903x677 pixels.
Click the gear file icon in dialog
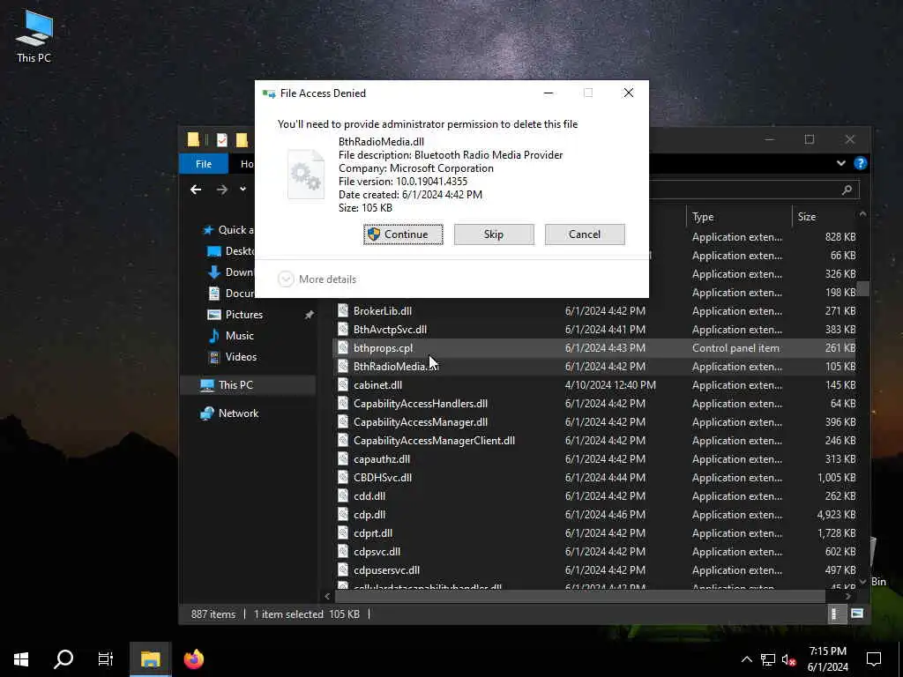306,175
